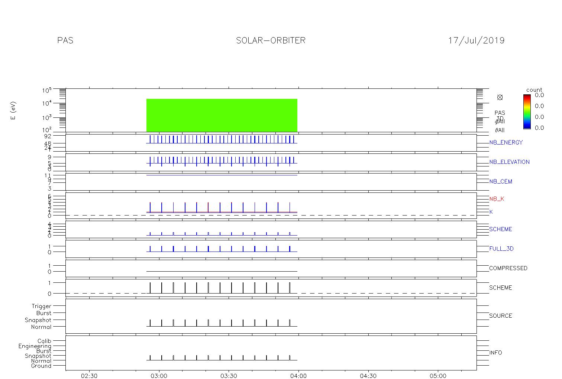
Task: Click the θAll label beside spectrogram
Action: coord(500,130)
